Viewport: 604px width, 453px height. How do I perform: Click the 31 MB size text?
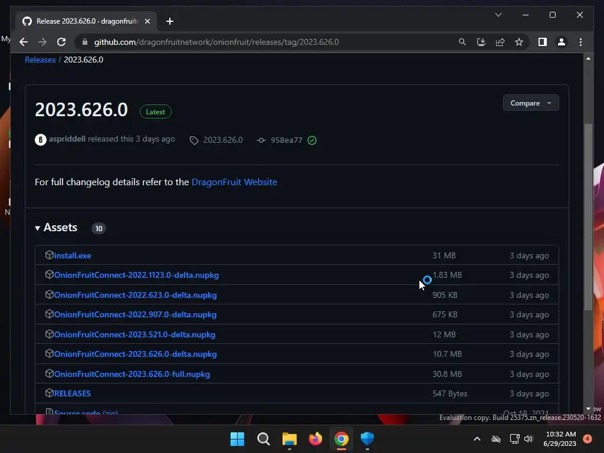pos(444,255)
